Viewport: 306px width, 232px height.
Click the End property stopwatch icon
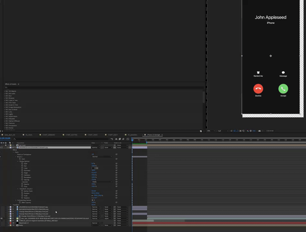(22, 166)
